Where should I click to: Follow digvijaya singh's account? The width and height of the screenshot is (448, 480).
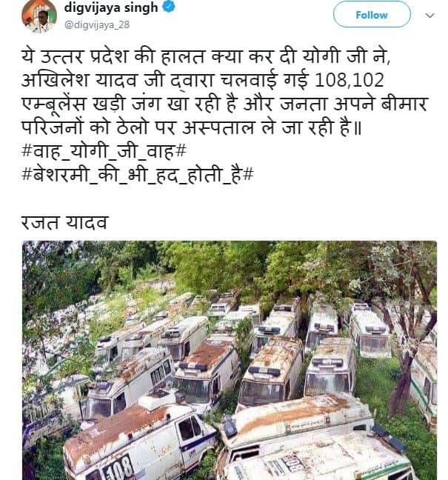tap(372, 14)
